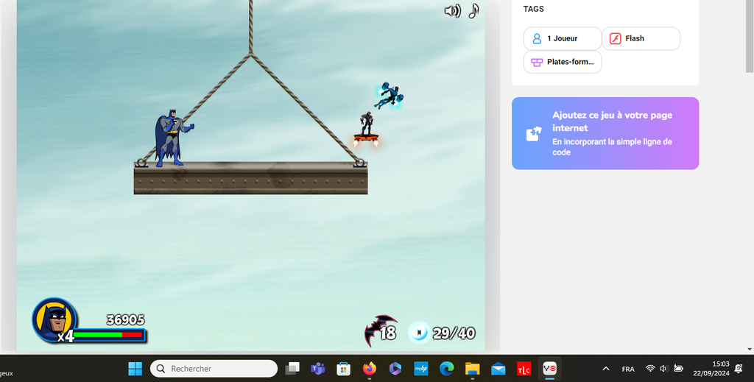Click the batarang ammo counter icon
Viewport: 754px width, 382px height.
[380, 332]
